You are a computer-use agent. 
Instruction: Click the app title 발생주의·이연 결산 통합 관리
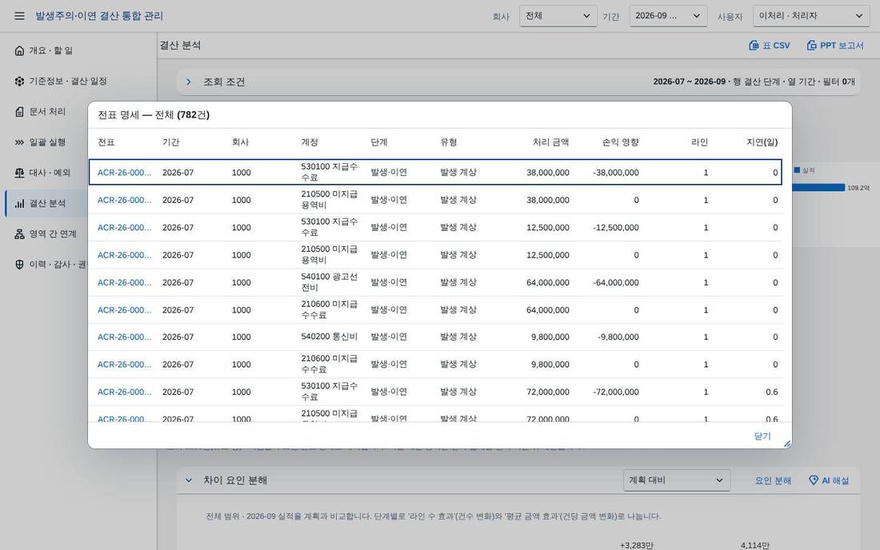click(99, 16)
